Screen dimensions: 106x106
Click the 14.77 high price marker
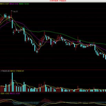coord(15,11)
